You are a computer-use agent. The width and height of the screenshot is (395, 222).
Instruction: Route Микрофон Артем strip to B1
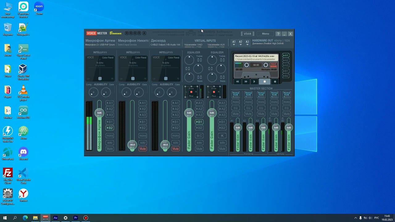pos(110,122)
